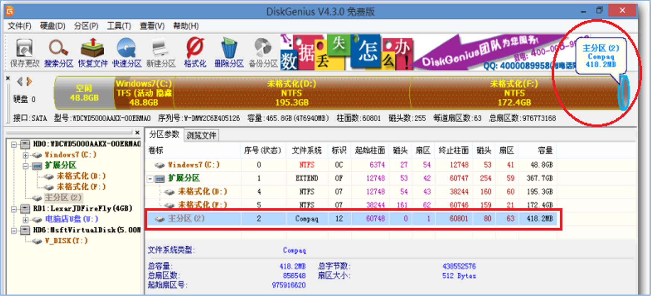This screenshot has height=296, width=651.
Task: Open the 硬盘(D) menu
Action: click(x=53, y=26)
